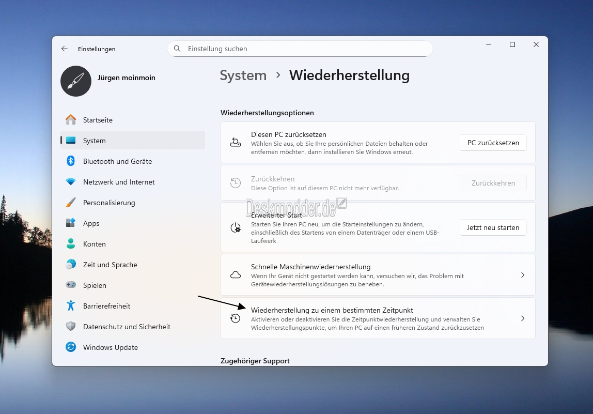Viewport: 593px width, 414px height.
Task: Click the Apps icon in the sidebar
Action: [x=71, y=223]
